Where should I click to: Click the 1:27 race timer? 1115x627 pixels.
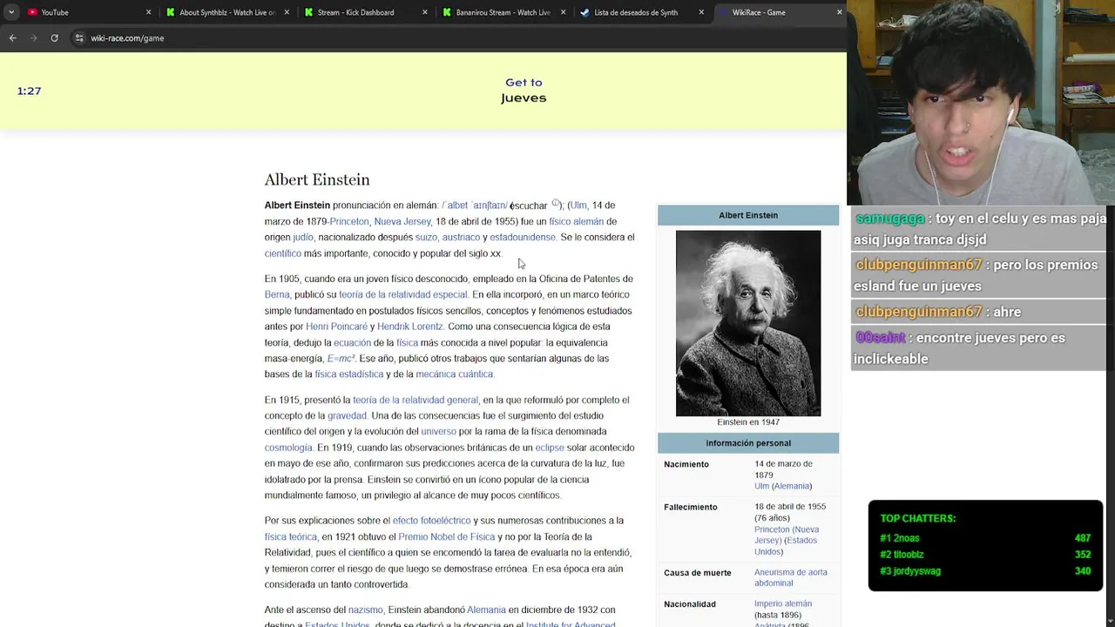29,91
